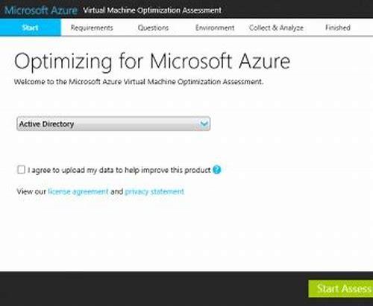373x306 pixels.
Task: Open the Active Directory combo box
Action: (x=113, y=124)
